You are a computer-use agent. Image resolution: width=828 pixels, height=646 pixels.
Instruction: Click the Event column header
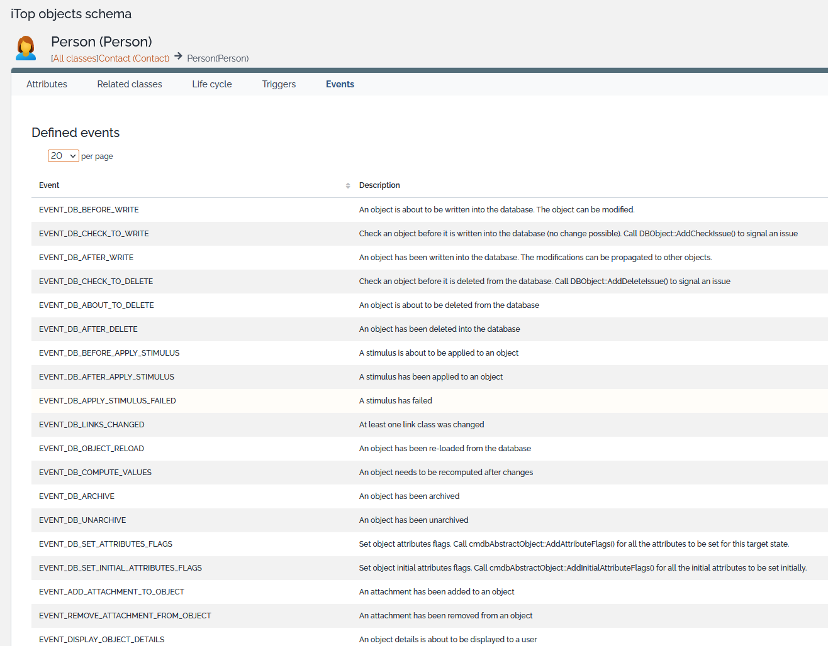coord(49,185)
